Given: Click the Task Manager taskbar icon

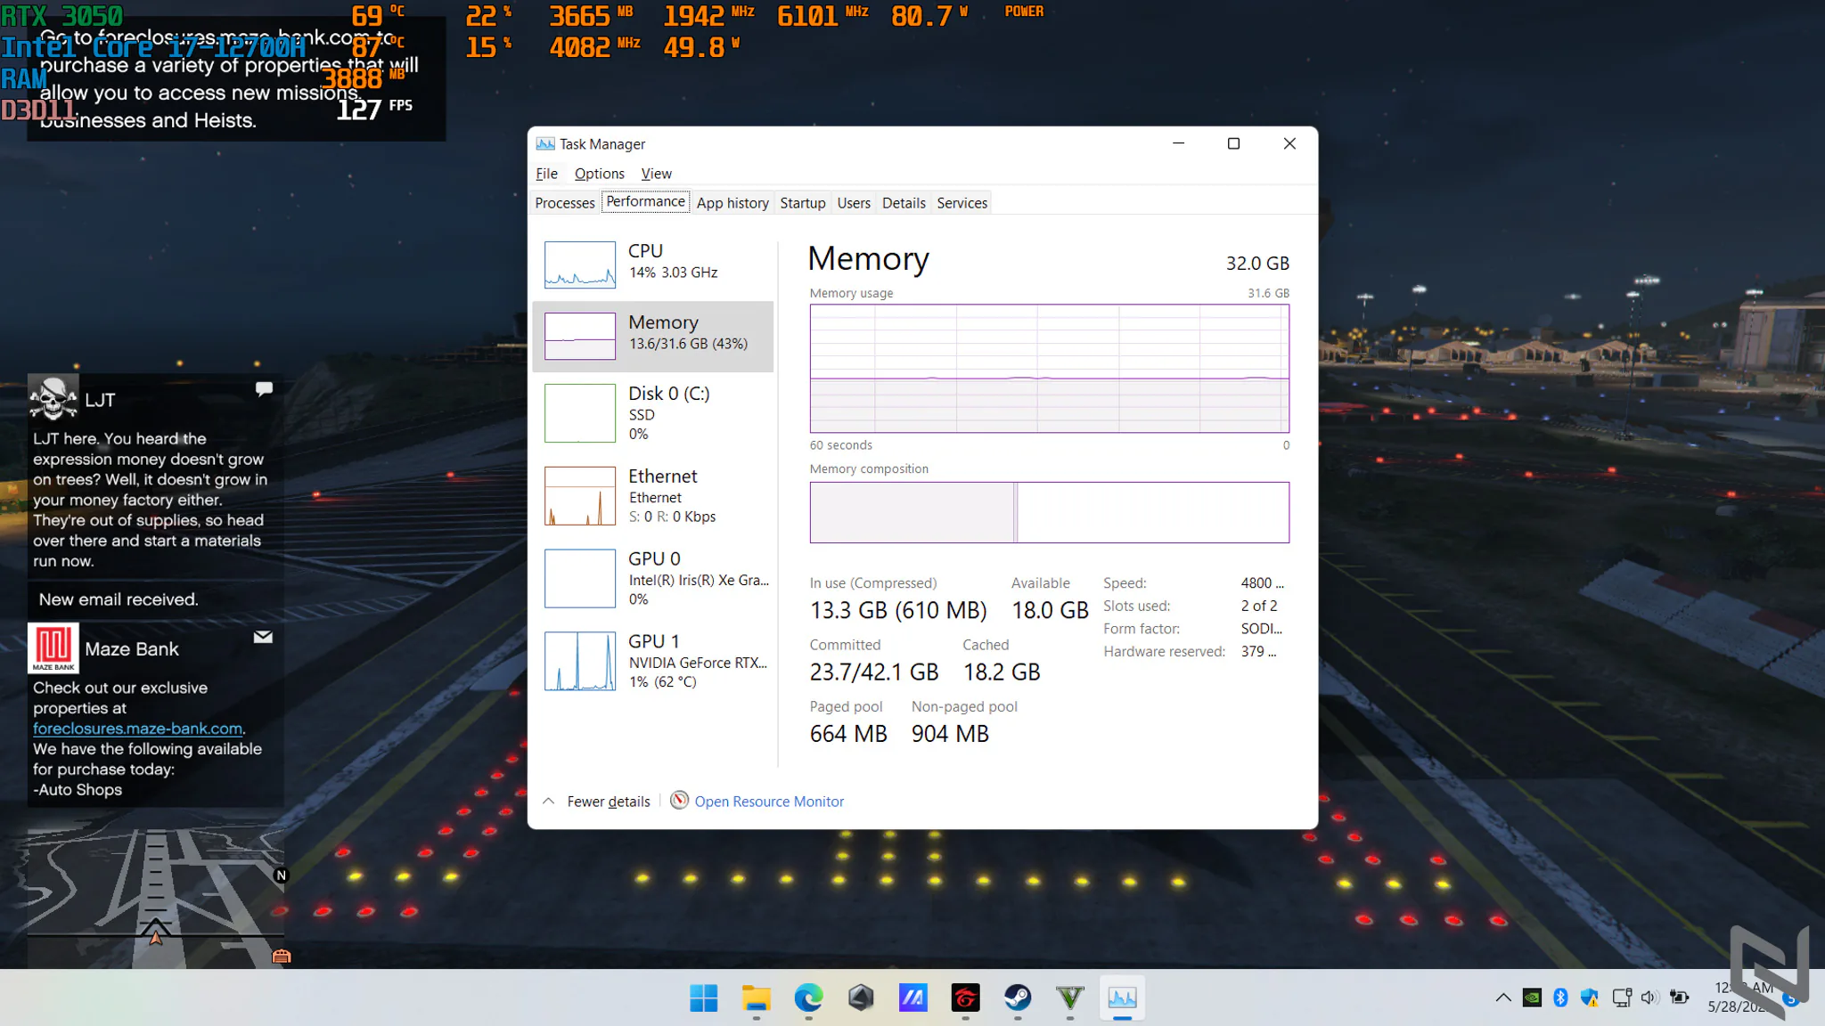Looking at the screenshot, I should pos(1122,997).
